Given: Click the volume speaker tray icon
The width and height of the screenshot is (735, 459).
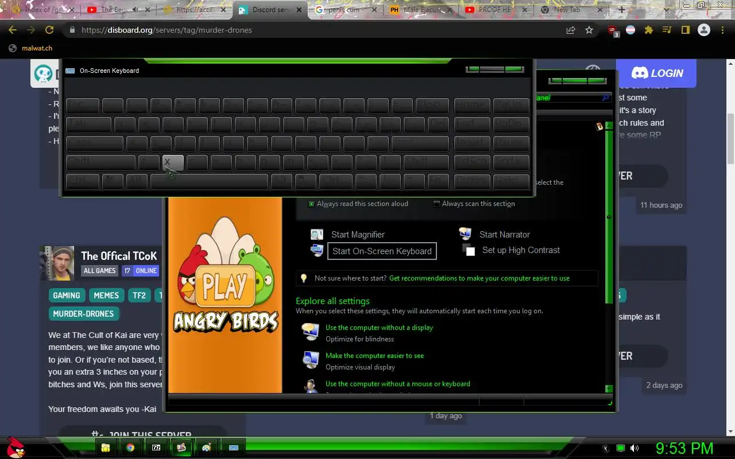Looking at the screenshot, I should [635, 448].
